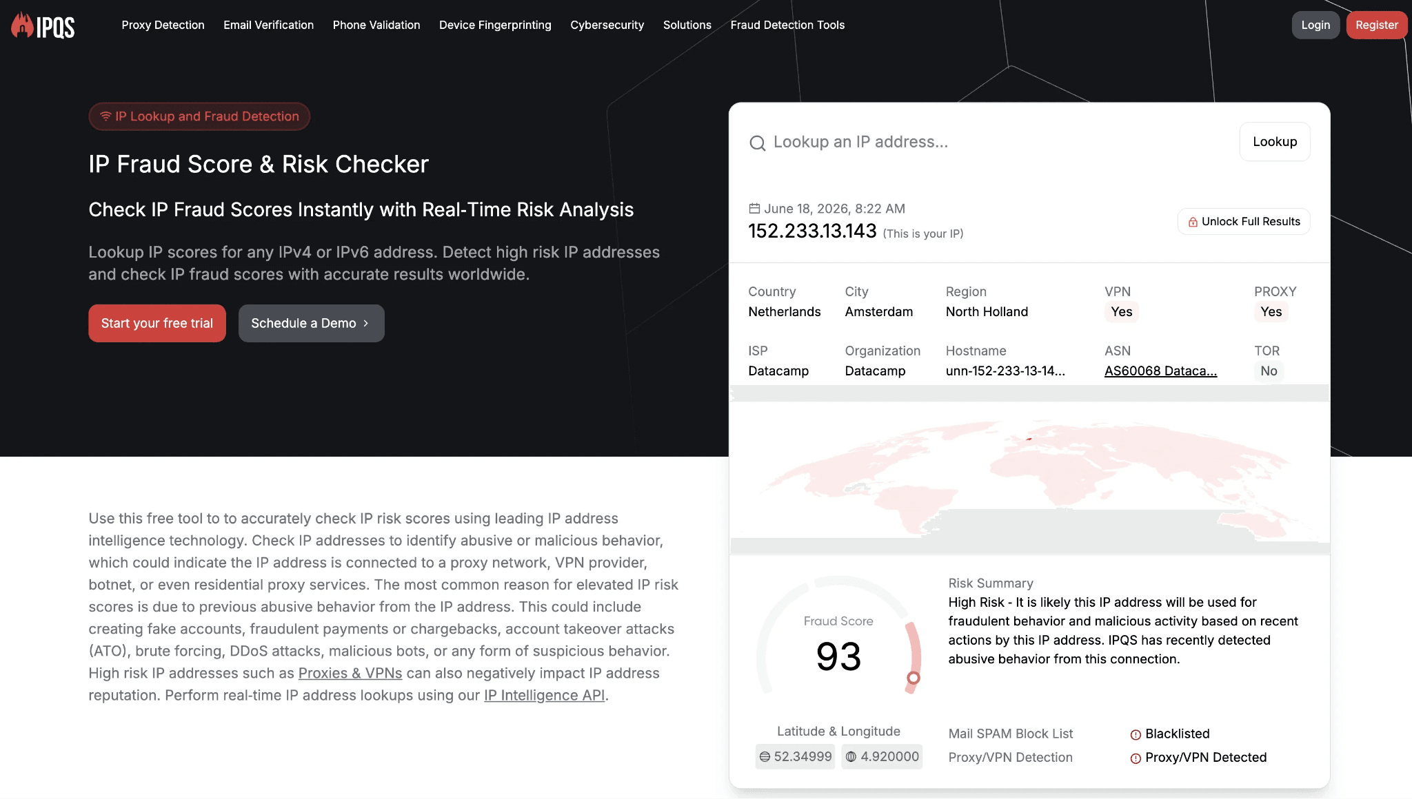This screenshot has width=1412, height=799.
Task: Click the IPQS flame logo
Action: pos(43,25)
